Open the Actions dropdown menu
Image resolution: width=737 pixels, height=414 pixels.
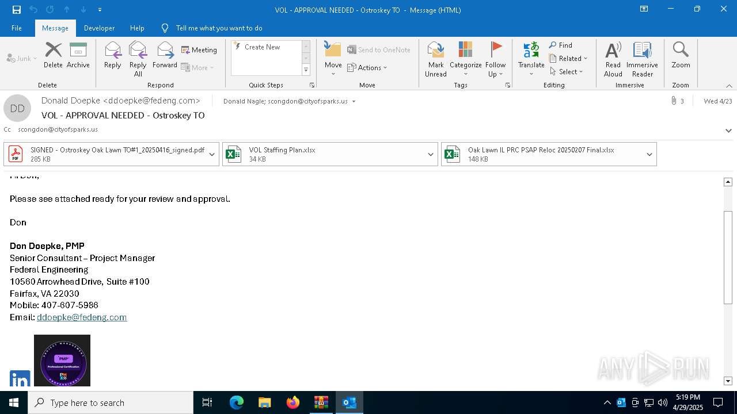click(x=367, y=67)
